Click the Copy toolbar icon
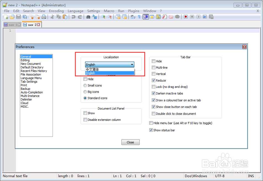Screen dimensions: 263x181 [x=59, y=17]
